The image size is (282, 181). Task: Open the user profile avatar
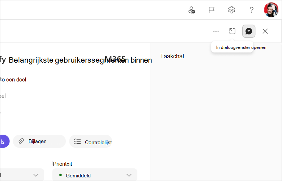pyautogui.click(x=271, y=10)
